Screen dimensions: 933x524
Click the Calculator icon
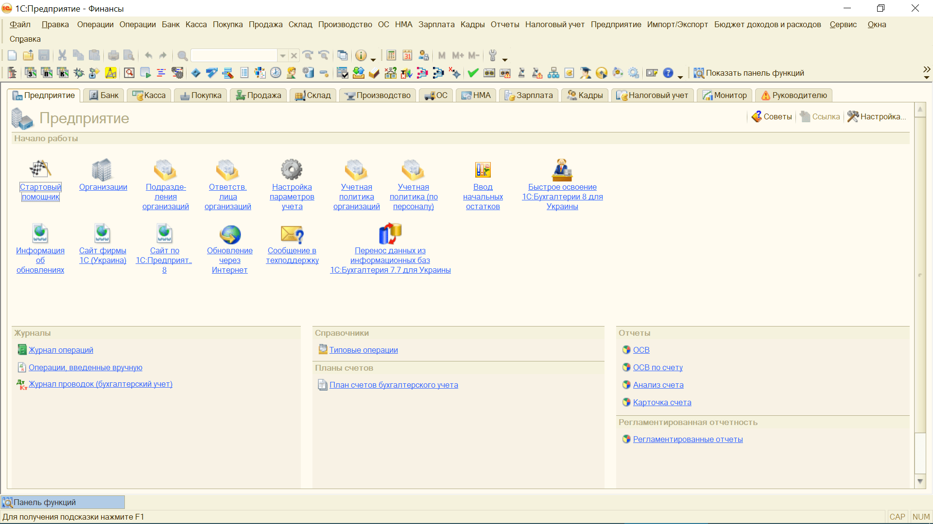(391, 55)
